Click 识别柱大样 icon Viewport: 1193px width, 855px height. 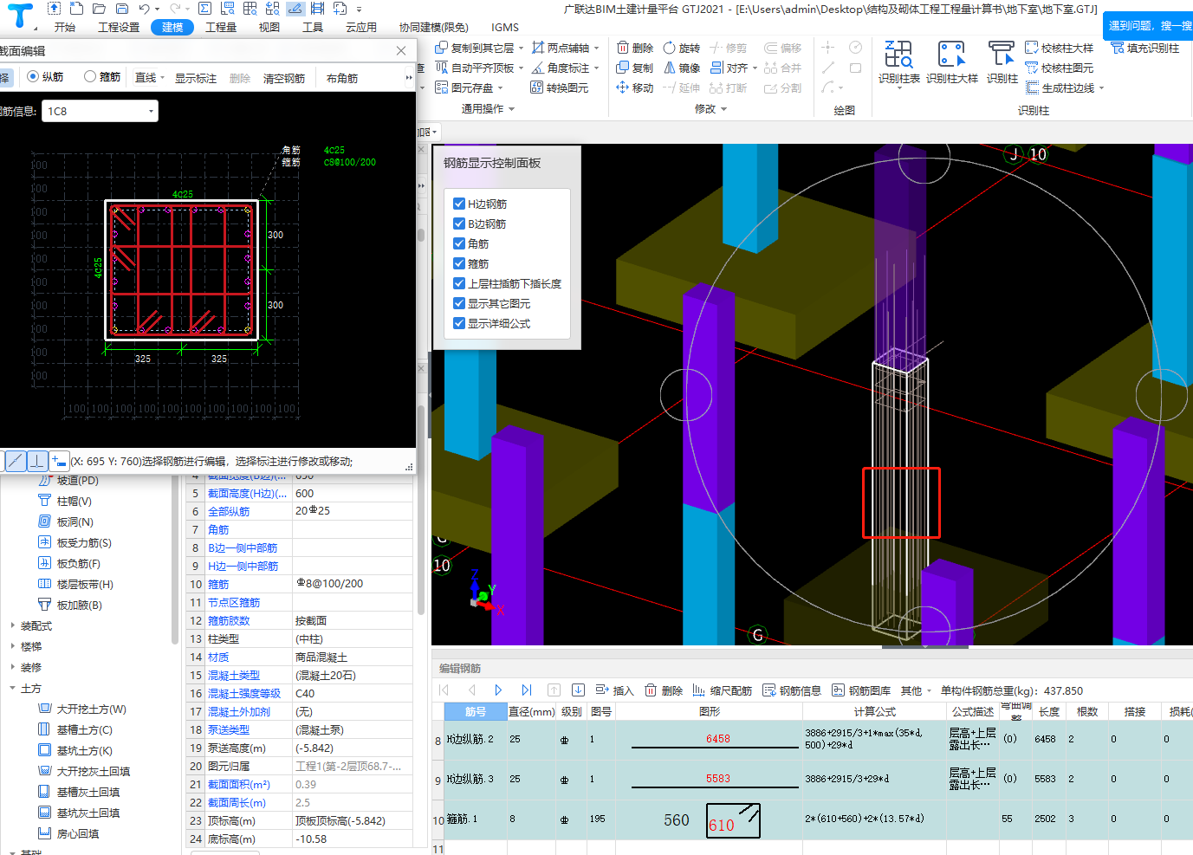coord(951,62)
